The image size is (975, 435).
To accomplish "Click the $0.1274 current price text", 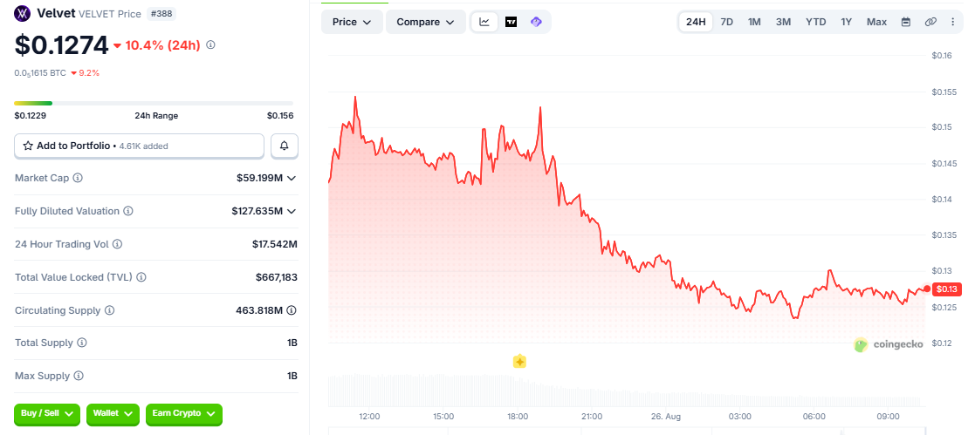I will click(61, 44).
